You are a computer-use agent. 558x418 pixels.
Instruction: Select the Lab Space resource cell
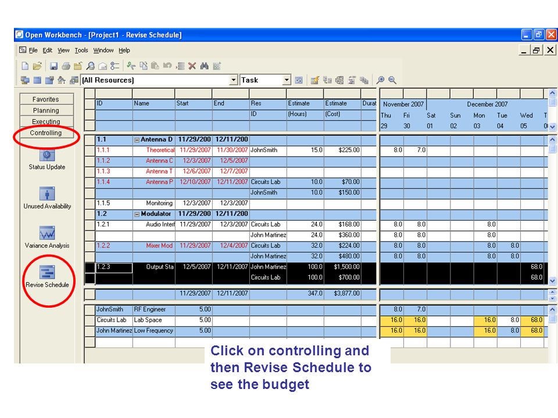click(153, 320)
